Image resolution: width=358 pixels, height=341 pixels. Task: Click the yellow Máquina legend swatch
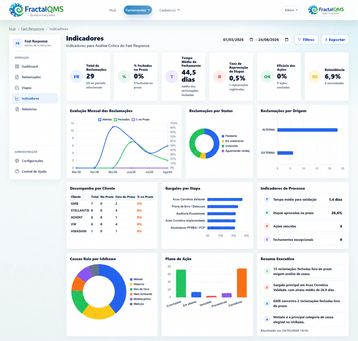[131, 284]
